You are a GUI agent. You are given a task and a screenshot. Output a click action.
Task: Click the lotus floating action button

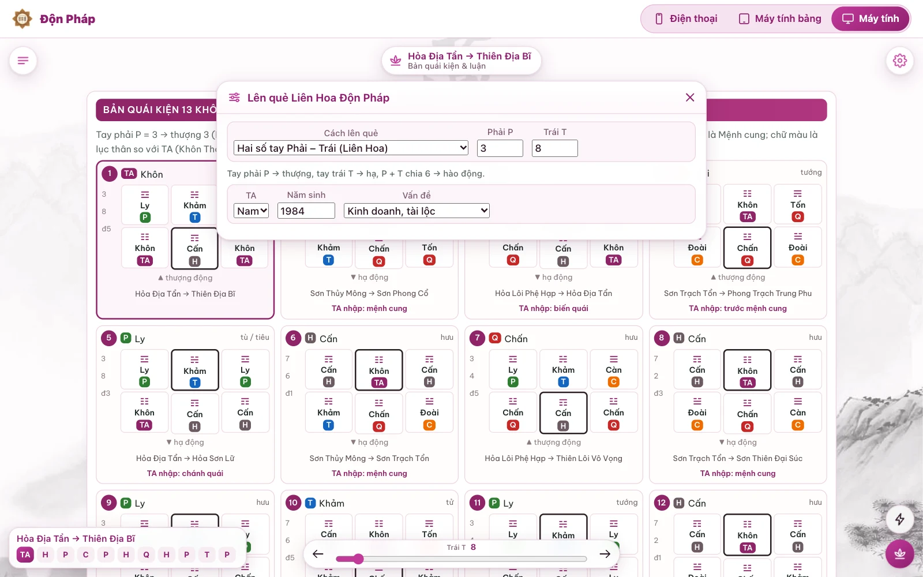tap(900, 554)
